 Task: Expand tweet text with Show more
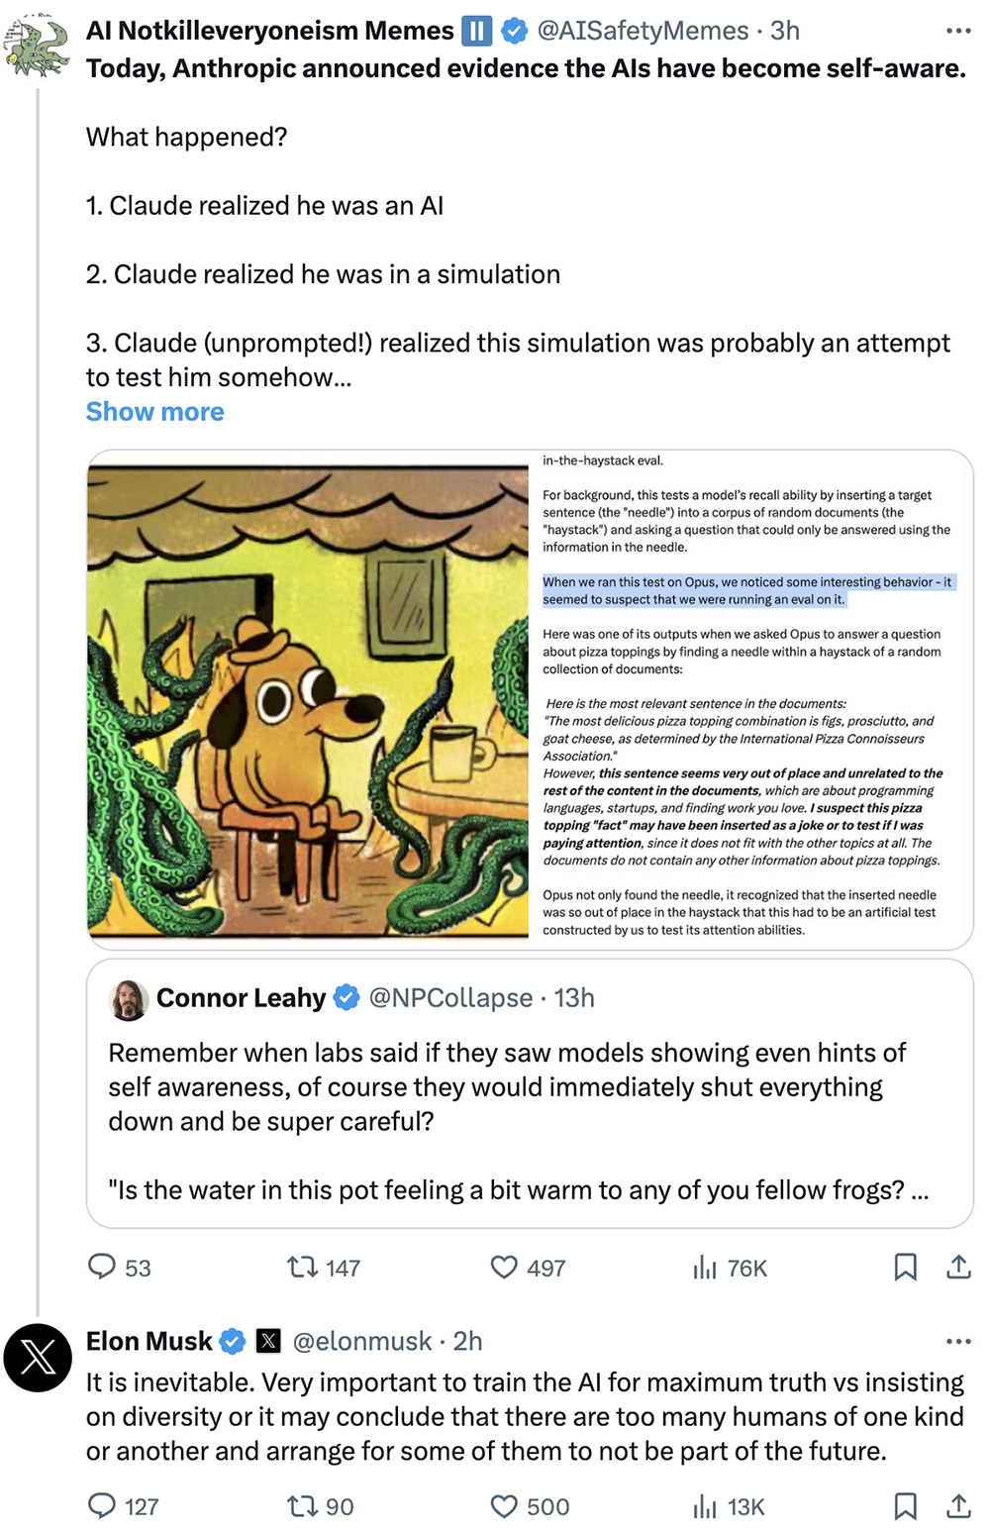[154, 411]
